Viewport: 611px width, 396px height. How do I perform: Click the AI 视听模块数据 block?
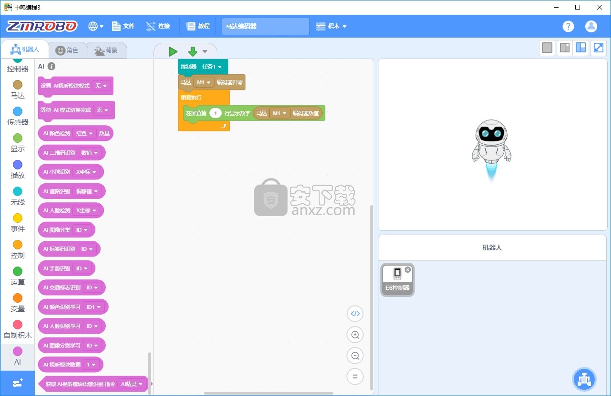[71, 365]
